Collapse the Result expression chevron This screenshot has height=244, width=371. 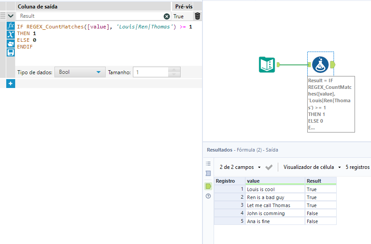[11, 16]
